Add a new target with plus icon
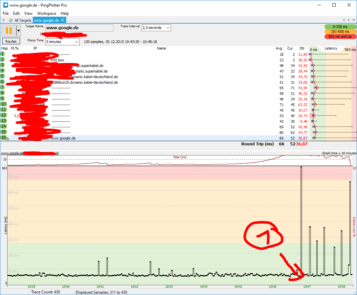 4,20
